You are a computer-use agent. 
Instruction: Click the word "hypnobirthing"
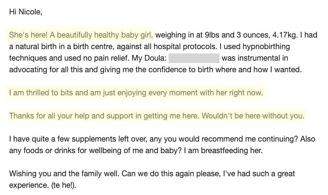266,47
